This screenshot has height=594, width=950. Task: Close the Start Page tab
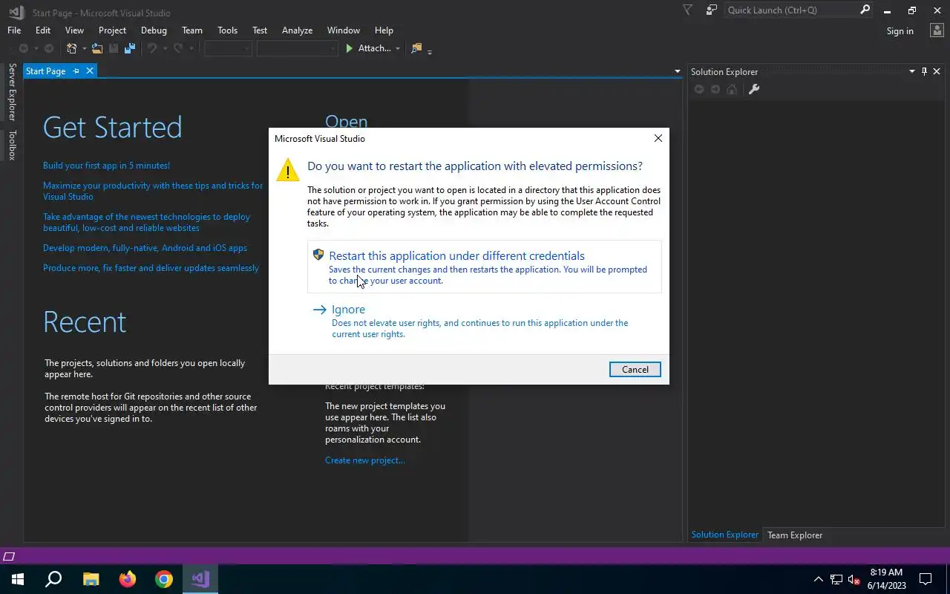click(x=90, y=71)
